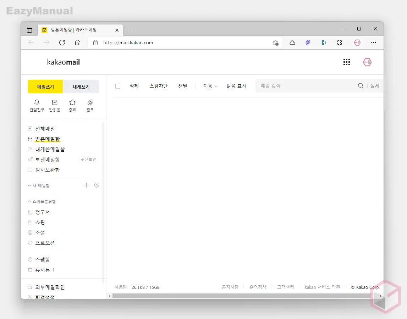
Task: Open the Kakao services grid menu
Action: click(x=347, y=62)
